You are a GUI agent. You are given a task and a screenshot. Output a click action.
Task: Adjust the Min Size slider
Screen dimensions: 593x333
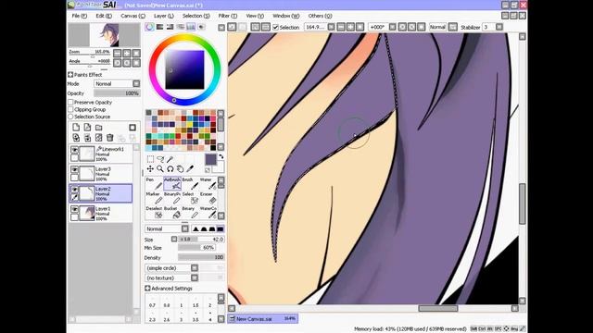pos(196,248)
